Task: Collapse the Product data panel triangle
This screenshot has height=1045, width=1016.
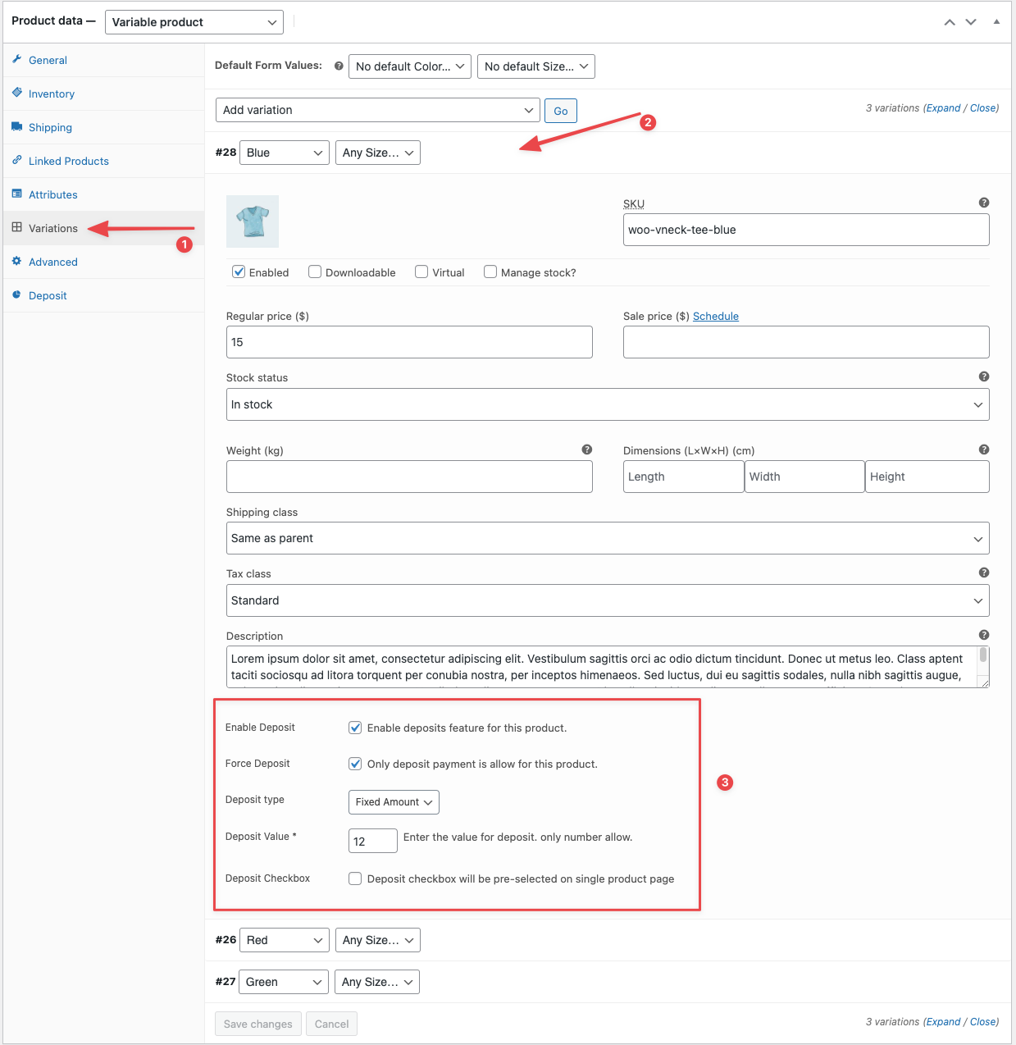Action: click(x=996, y=22)
